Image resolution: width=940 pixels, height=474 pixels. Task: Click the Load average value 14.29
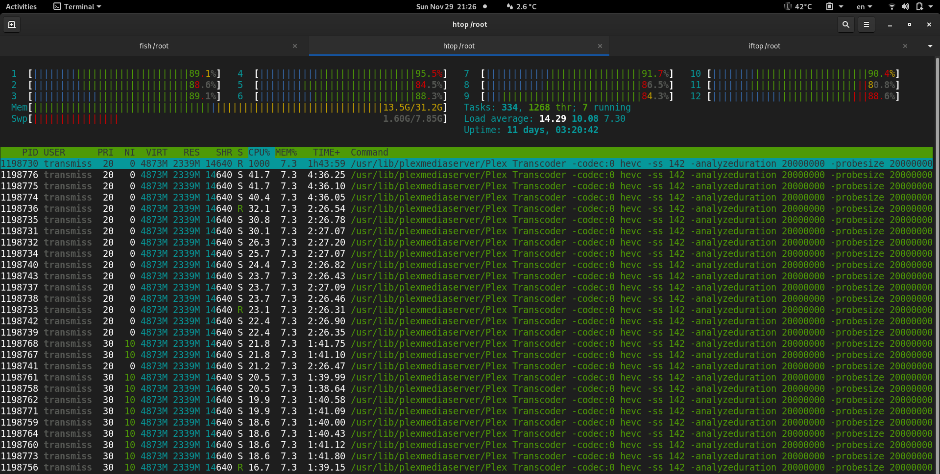coord(553,119)
